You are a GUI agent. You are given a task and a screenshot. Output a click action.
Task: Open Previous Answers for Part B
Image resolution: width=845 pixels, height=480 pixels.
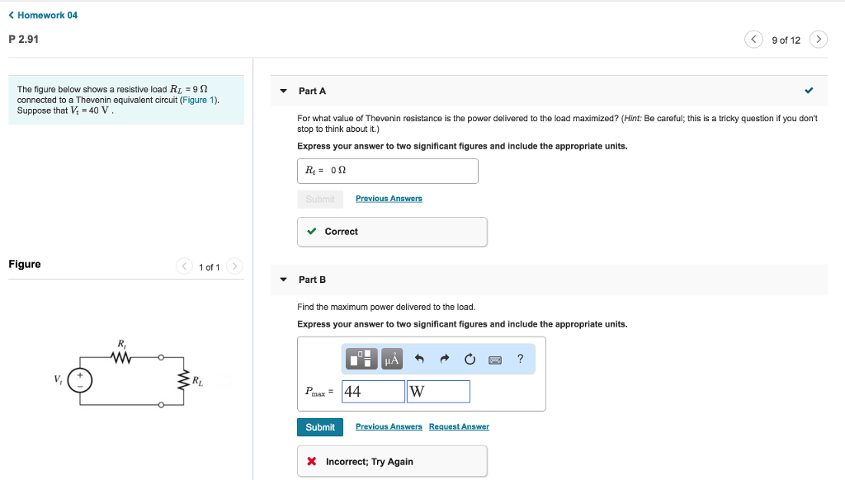[389, 426]
